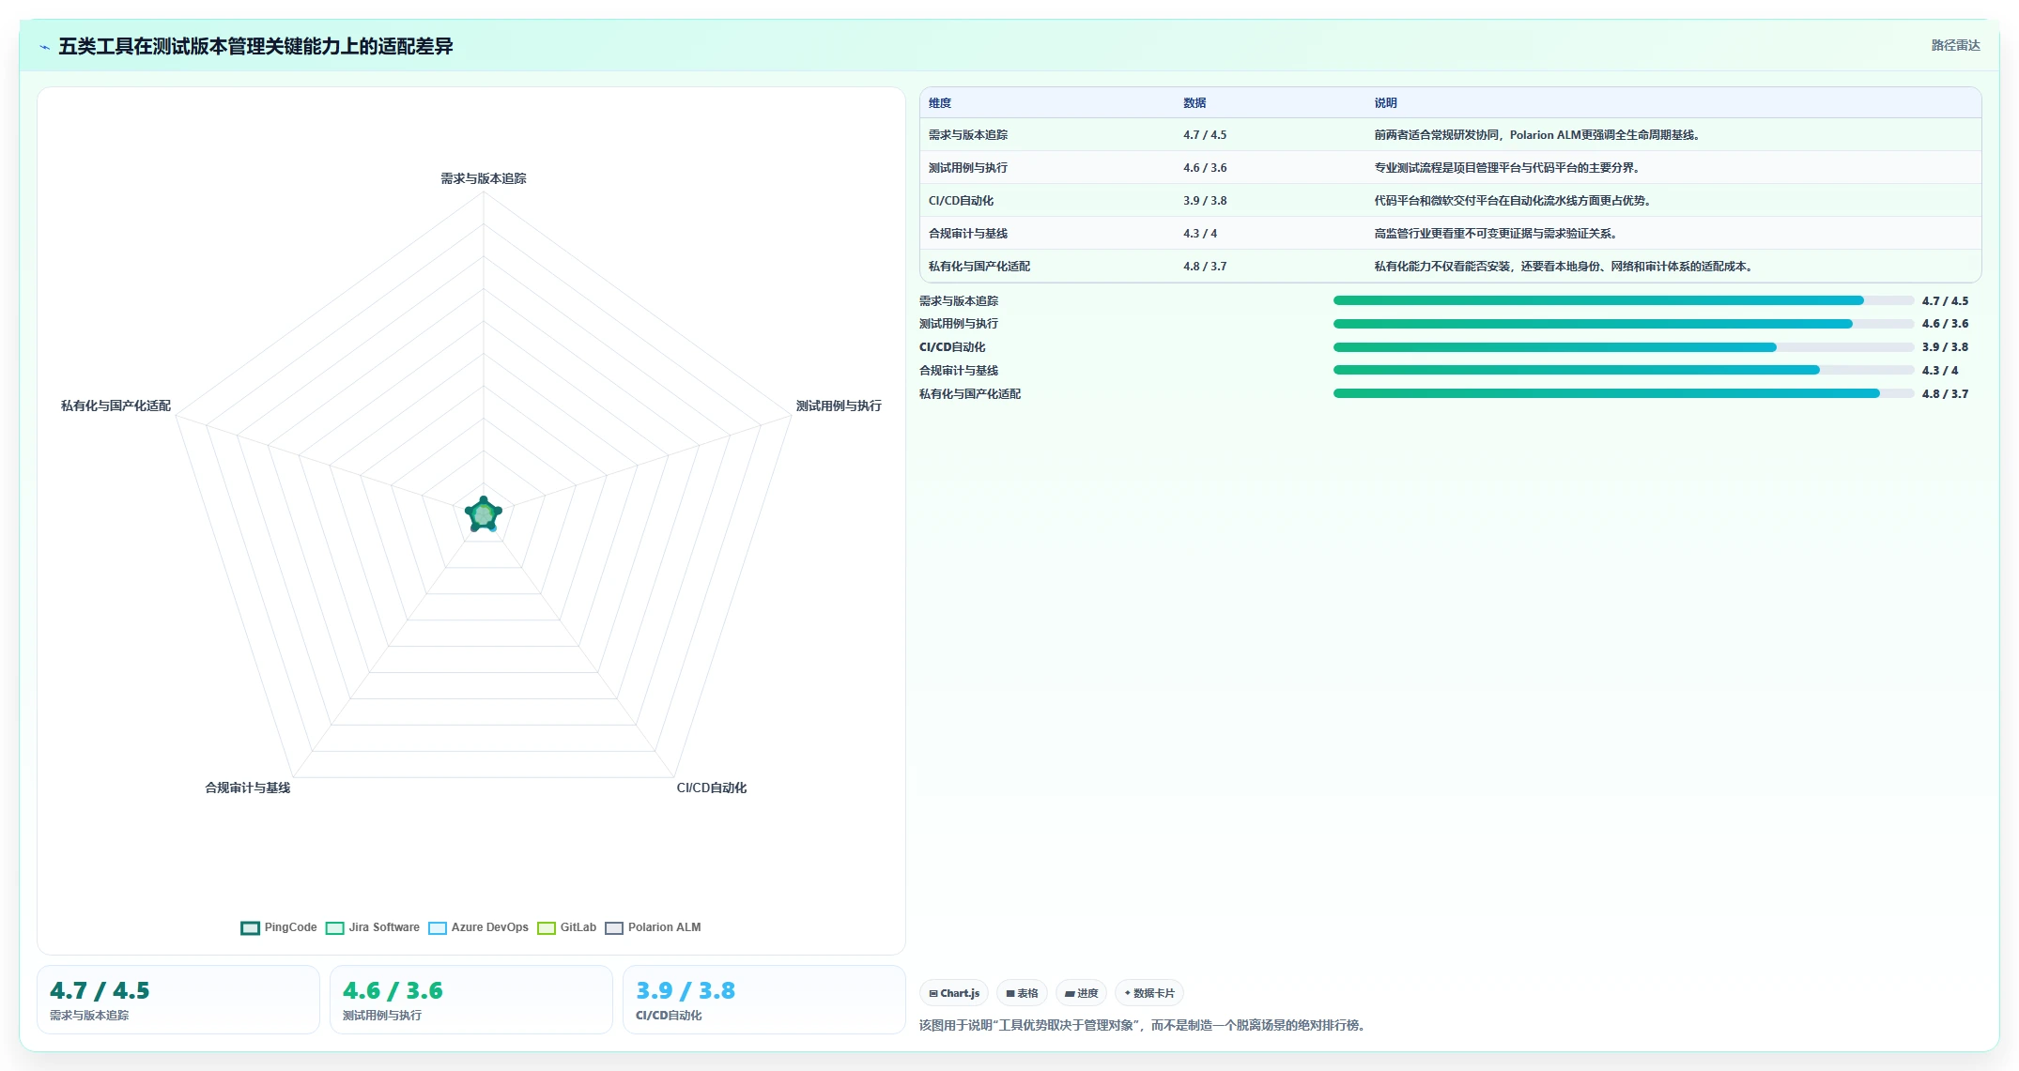2019x1071 pixels.
Task: Select the 合规审计与基线 table row cell
Action: [968, 234]
